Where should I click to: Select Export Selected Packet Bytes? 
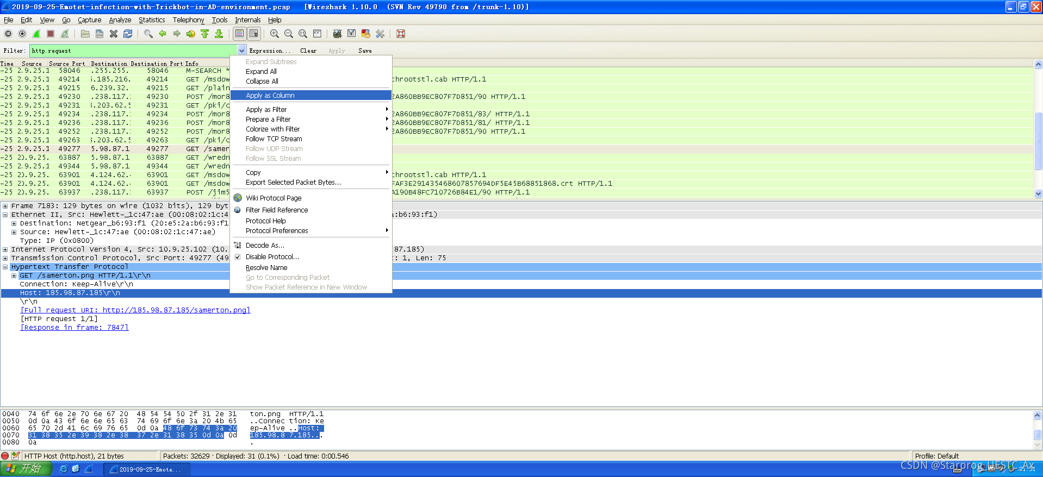[x=311, y=183]
